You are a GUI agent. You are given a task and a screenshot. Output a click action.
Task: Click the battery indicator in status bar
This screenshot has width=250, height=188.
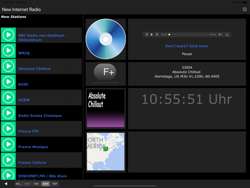(x=245, y=2)
